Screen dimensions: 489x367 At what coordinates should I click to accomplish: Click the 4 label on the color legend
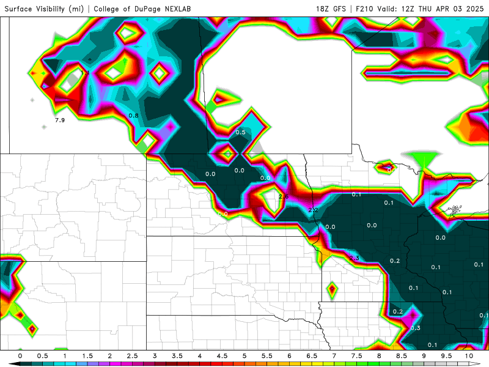200,356
